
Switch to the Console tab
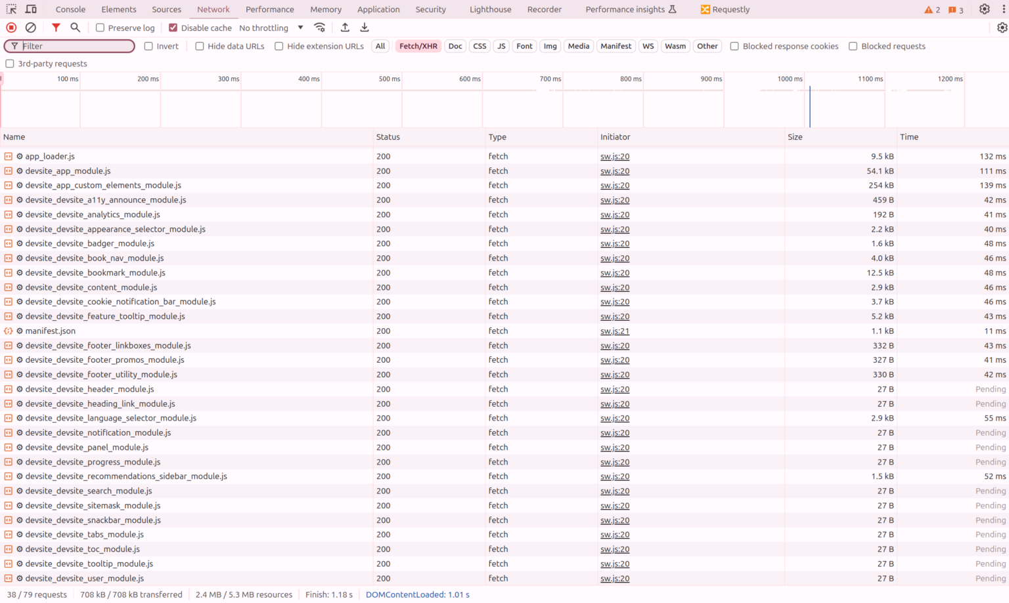pos(70,9)
